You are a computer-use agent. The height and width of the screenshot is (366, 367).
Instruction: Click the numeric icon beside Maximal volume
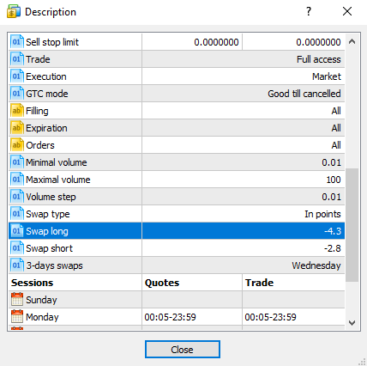click(17, 180)
